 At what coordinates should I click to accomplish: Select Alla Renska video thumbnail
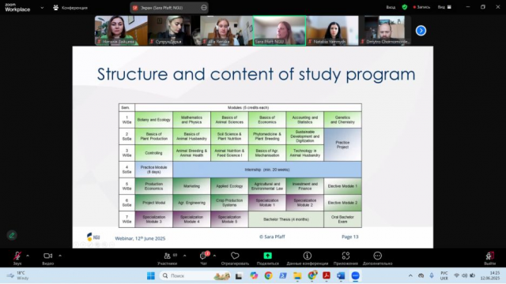226,31
